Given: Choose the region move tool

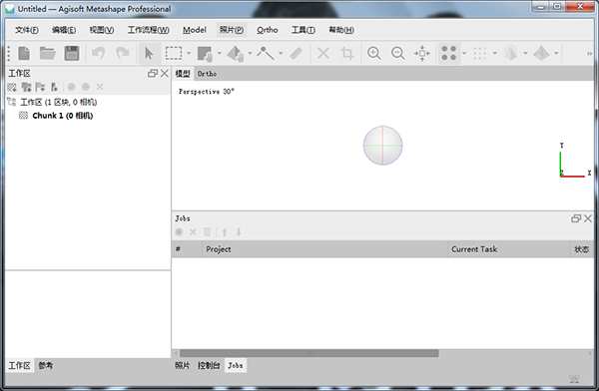Looking at the screenshot, I should pos(205,53).
